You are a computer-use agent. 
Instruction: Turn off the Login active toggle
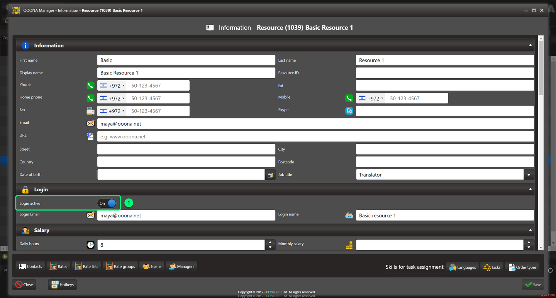[107, 203]
